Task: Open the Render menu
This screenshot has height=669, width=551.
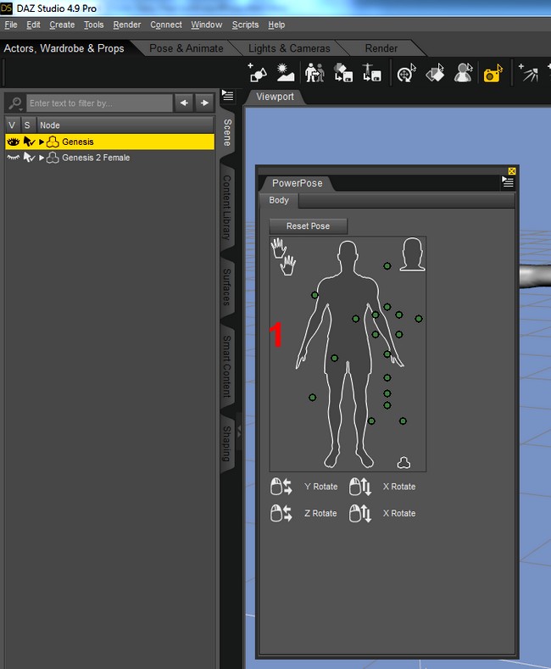Action: pos(127,25)
